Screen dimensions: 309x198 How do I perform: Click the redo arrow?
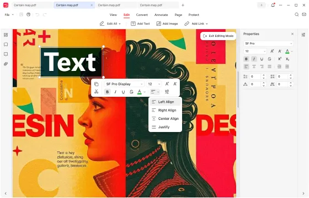45,14
